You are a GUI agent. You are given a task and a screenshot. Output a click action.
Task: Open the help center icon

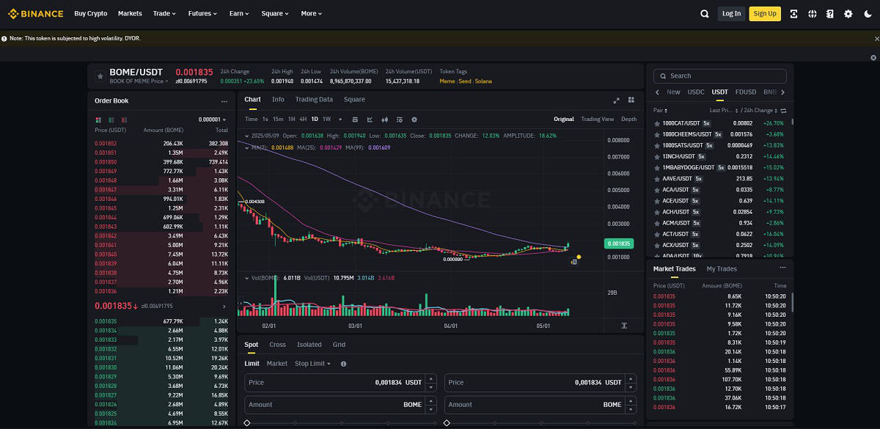830,13
